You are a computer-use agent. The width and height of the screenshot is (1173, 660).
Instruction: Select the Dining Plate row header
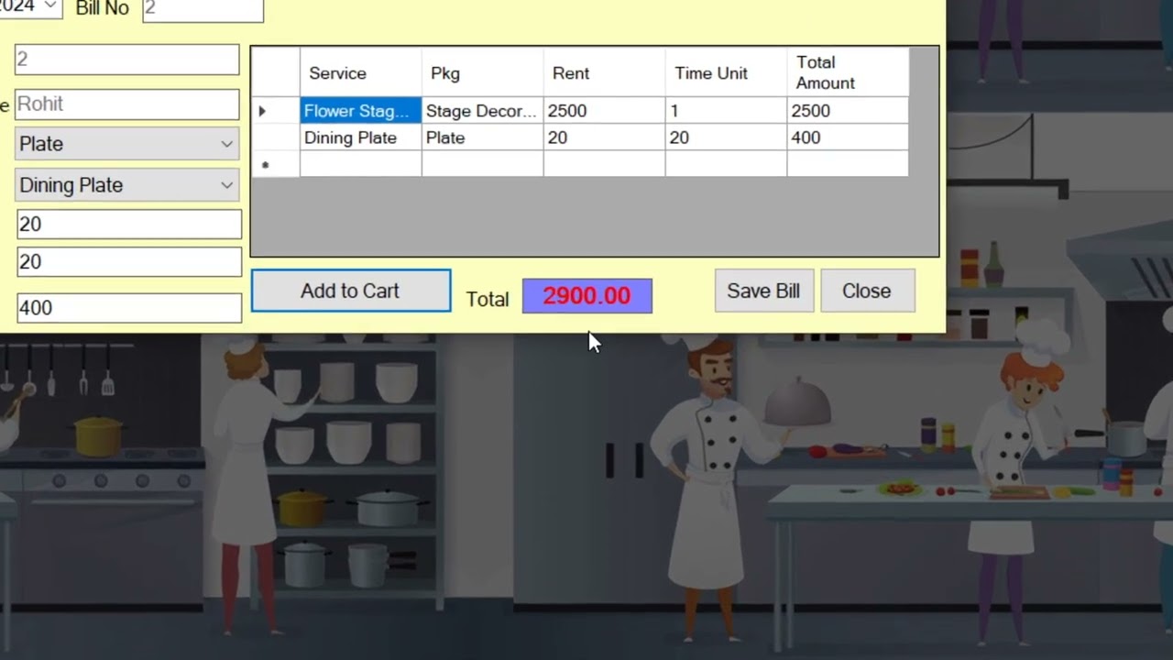point(275,137)
